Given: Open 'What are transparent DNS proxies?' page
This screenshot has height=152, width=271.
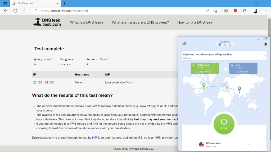Looking at the screenshot, I should tap(140, 22).
